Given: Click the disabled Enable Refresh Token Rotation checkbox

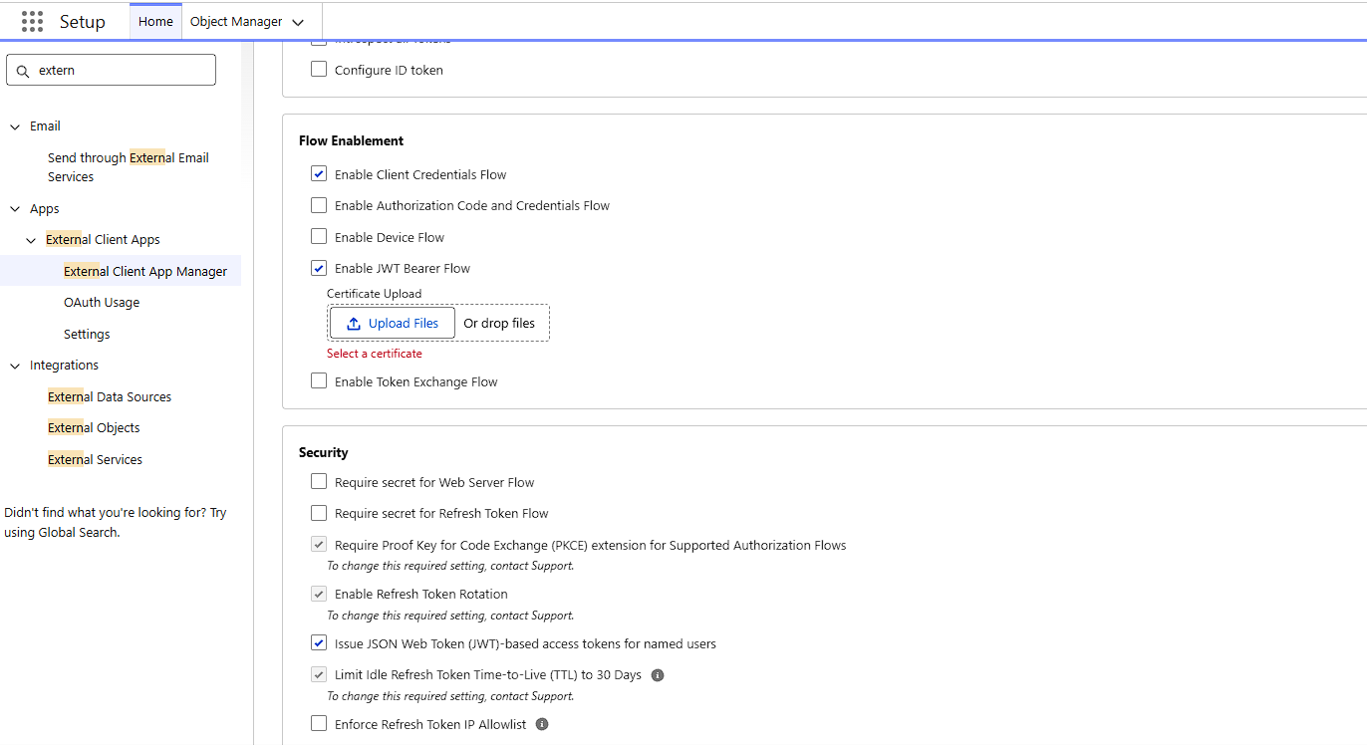Looking at the screenshot, I should click(x=319, y=594).
